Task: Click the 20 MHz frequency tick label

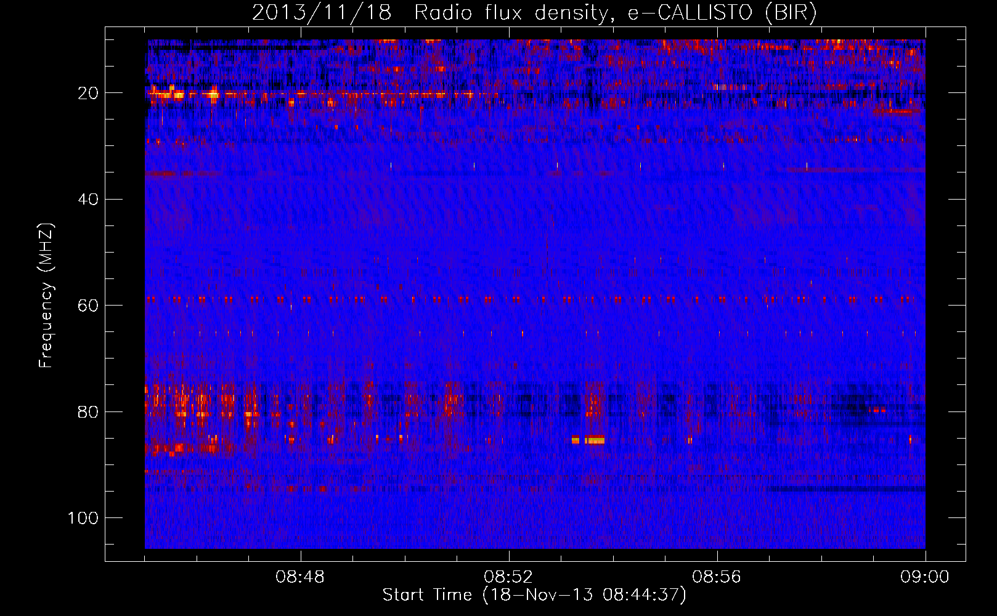Action: pos(89,93)
